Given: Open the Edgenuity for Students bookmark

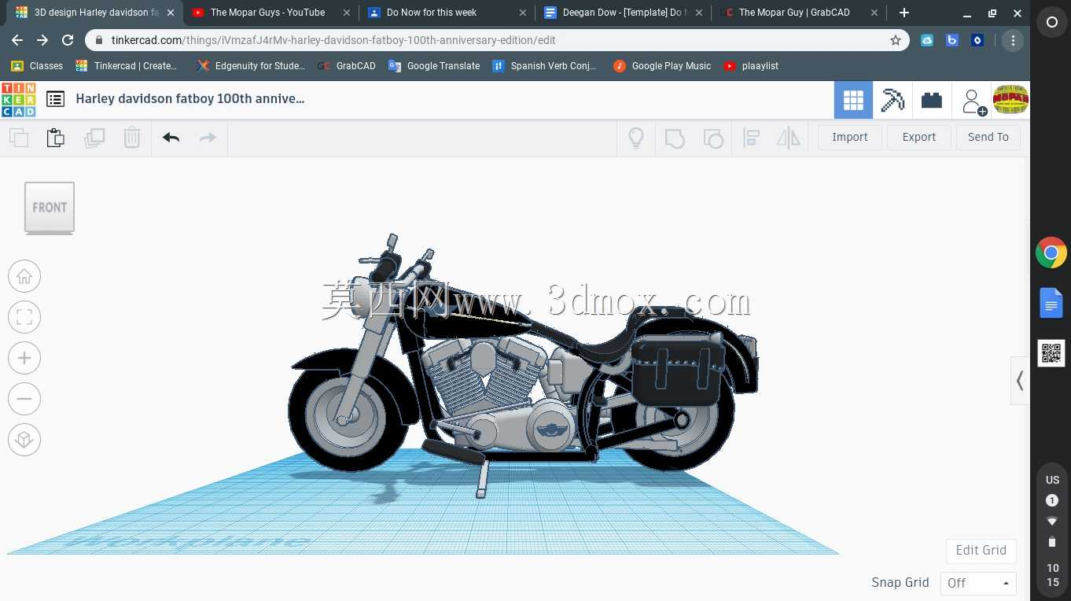Looking at the screenshot, I should coord(252,66).
